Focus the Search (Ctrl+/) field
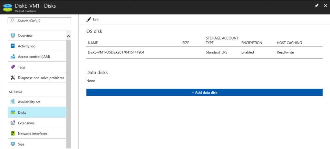 [x=39, y=21]
